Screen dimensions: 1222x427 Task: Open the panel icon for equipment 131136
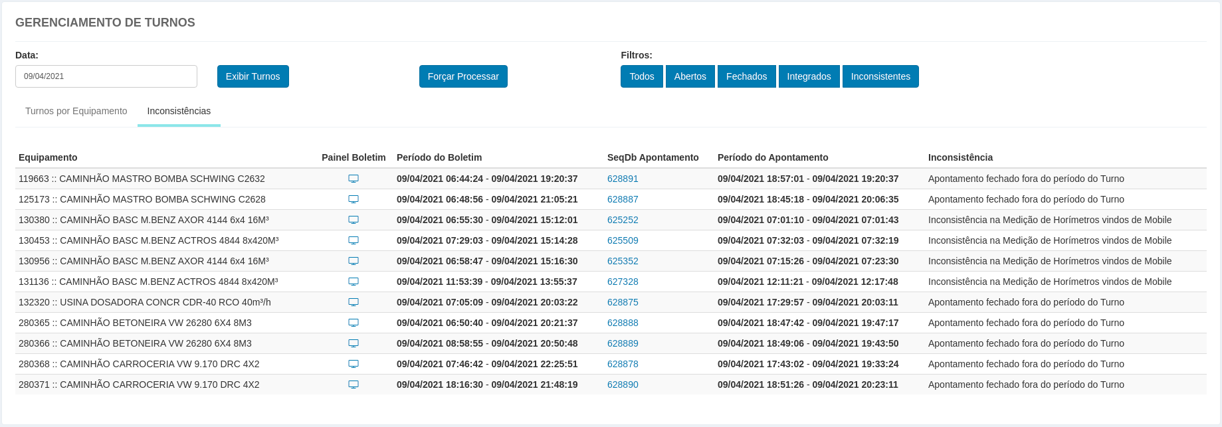coord(354,282)
